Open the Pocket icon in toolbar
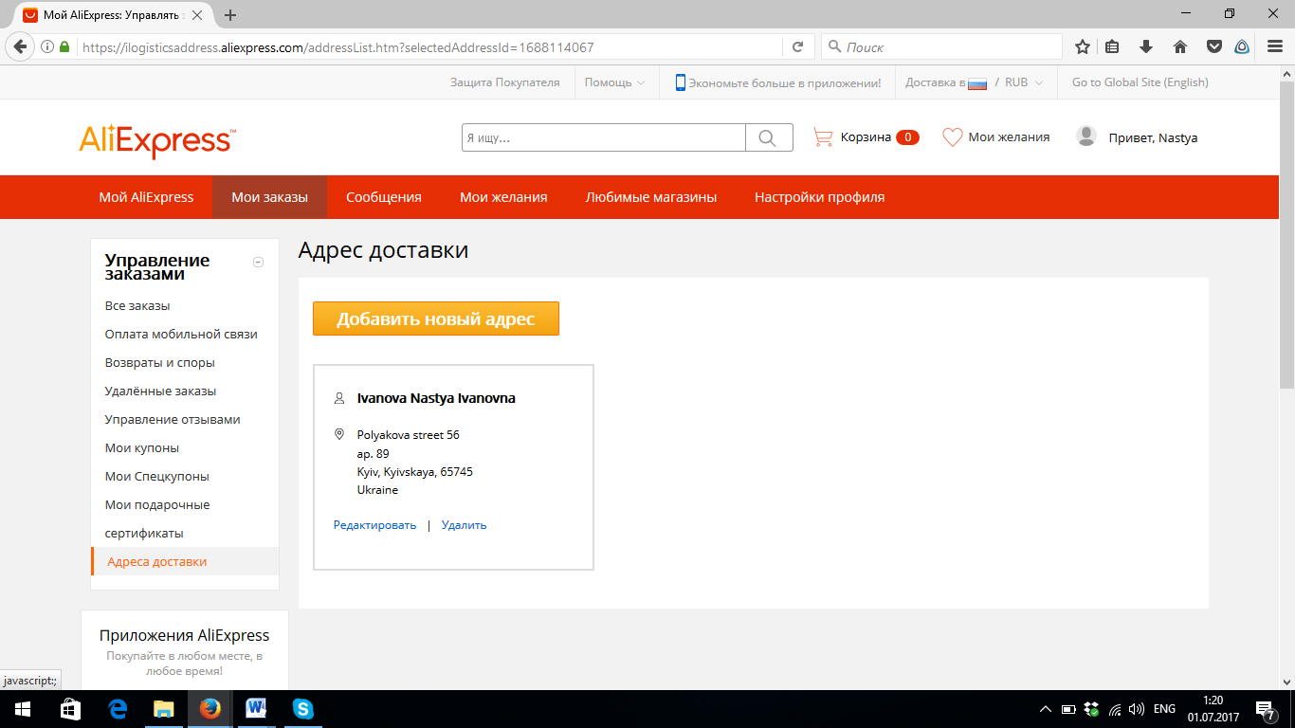The width and height of the screenshot is (1295, 728). (1213, 46)
